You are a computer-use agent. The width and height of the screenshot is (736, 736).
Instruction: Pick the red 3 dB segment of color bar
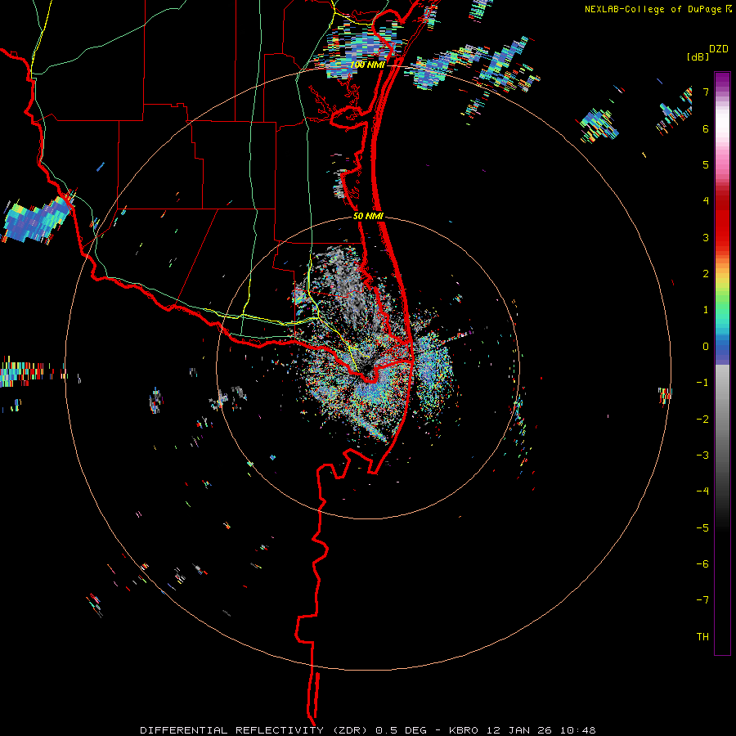pos(722,237)
